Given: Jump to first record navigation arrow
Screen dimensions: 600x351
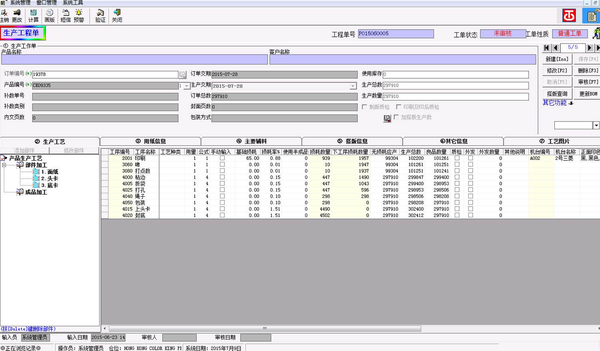Looking at the screenshot, I should click(x=547, y=48).
